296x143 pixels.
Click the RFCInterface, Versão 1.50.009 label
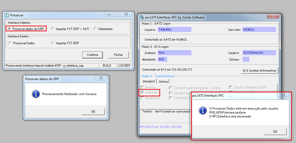pos(161,127)
